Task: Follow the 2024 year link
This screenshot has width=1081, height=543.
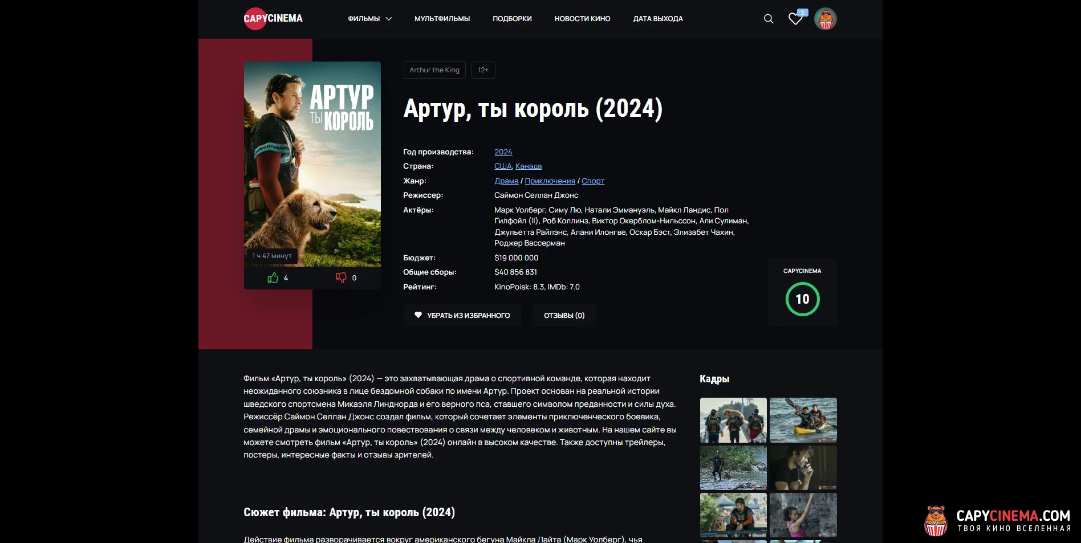Action: click(x=503, y=152)
